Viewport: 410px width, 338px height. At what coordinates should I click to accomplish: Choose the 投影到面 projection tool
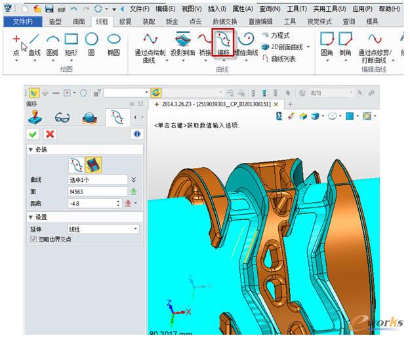(182, 45)
